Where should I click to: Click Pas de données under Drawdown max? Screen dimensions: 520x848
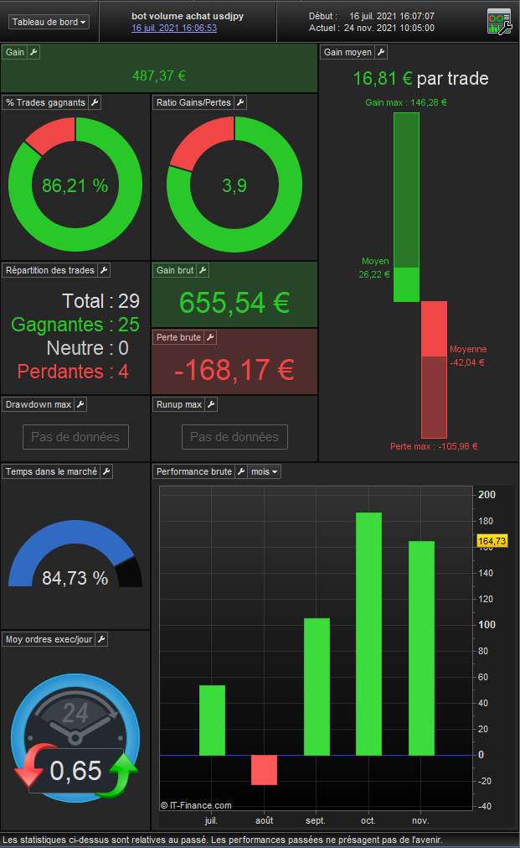click(75, 437)
